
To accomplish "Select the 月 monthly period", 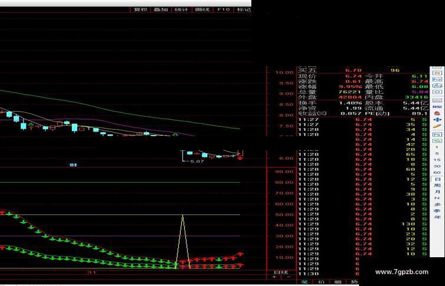I will 437,191.
